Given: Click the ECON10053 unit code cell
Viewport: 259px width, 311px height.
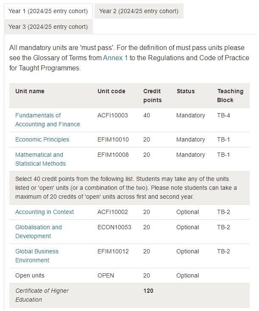Looking at the screenshot, I should (x=114, y=227).
